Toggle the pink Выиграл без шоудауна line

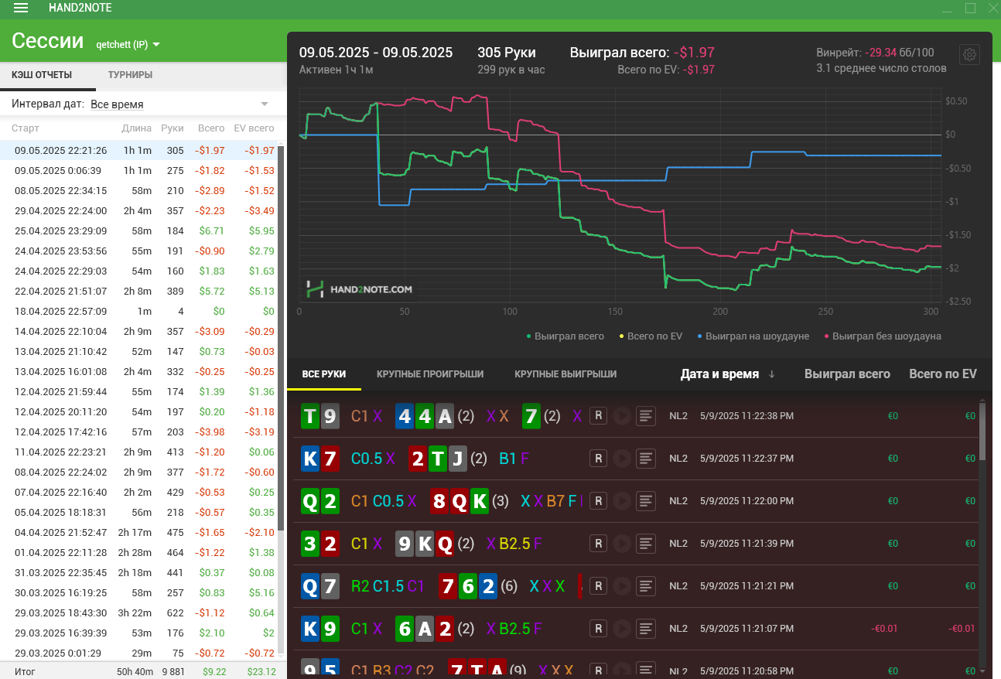(883, 336)
